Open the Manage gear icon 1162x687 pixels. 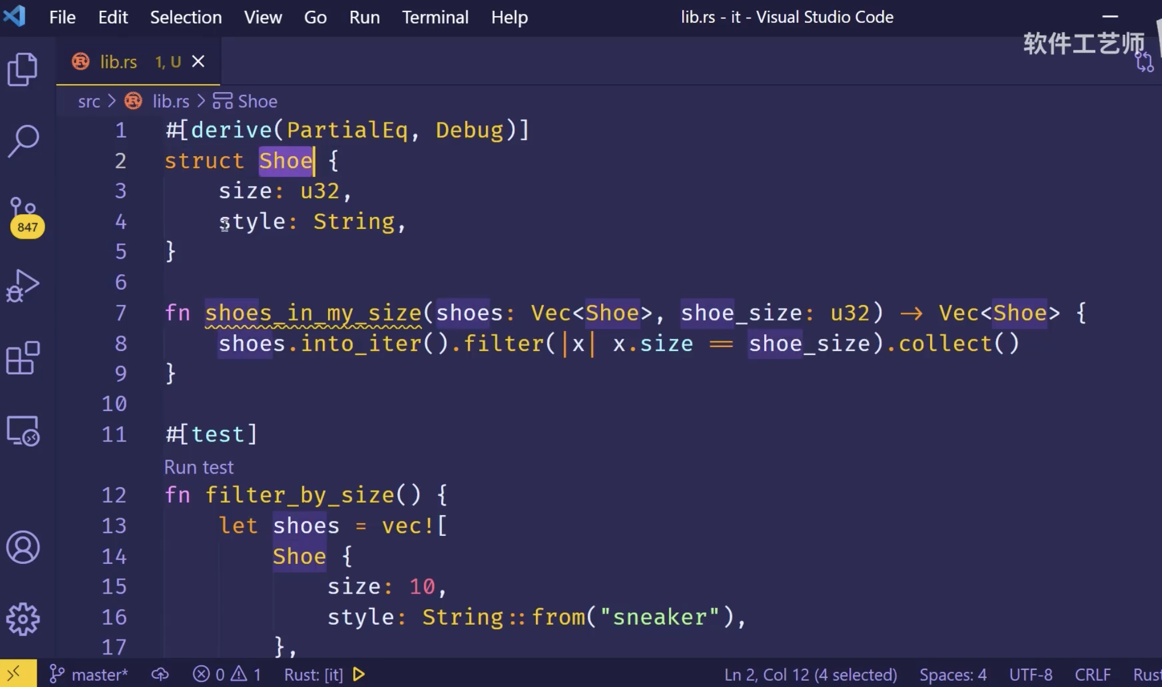23,619
